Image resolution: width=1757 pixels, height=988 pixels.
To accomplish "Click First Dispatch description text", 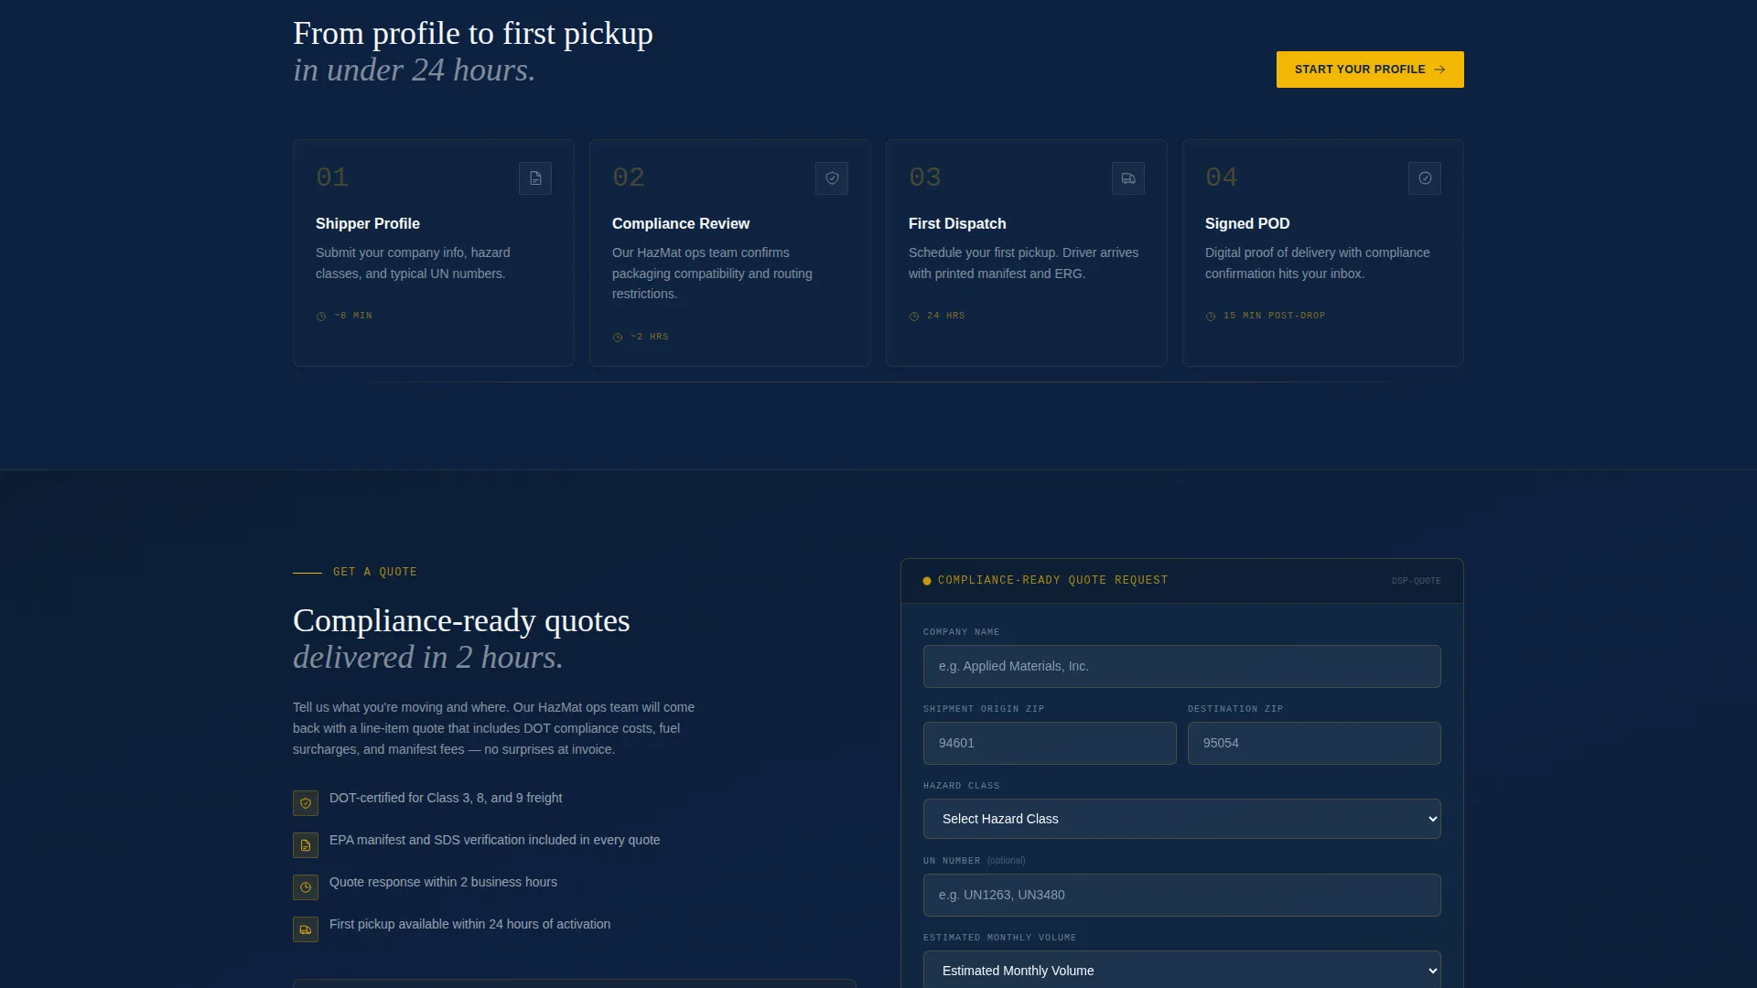I will click(x=1023, y=263).
